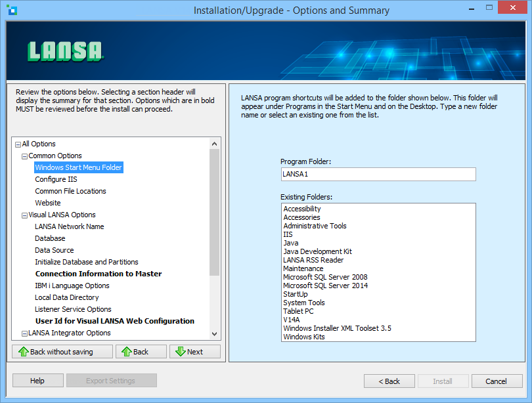Select Listener Service Options
Viewport: 532px width, 403px height.
(x=74, y=309)
